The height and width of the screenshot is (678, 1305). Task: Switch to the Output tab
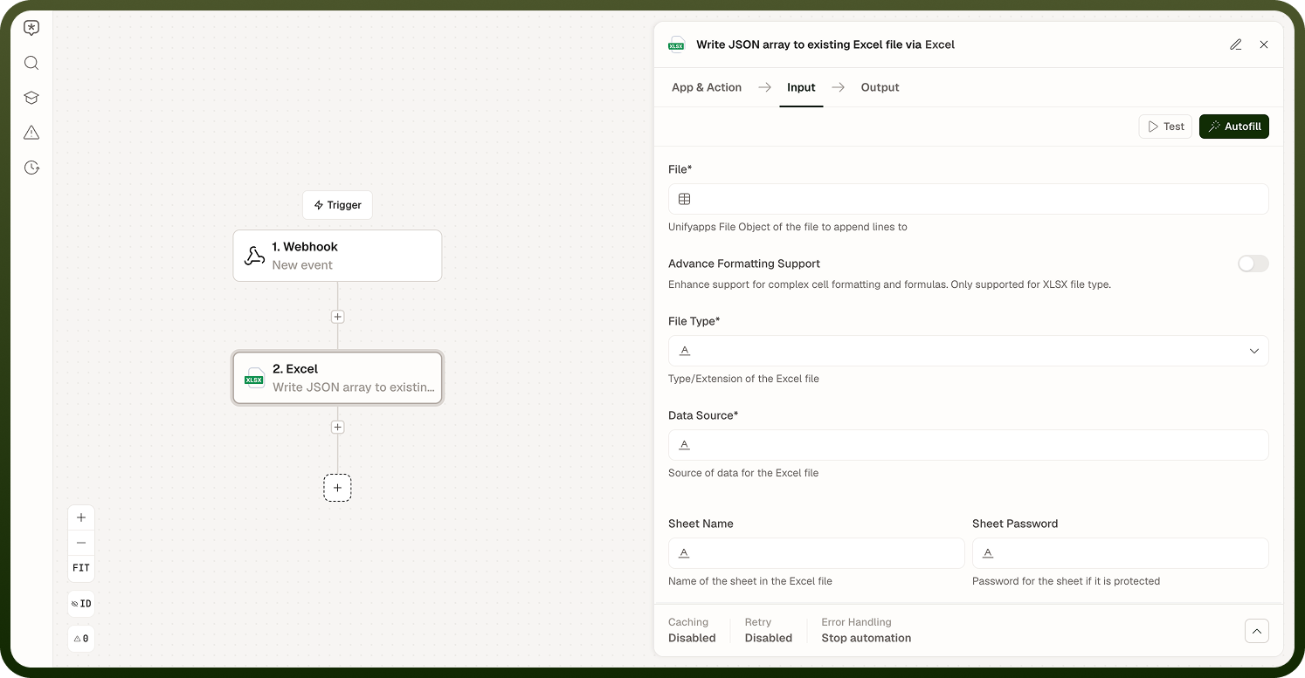(880, 87)
